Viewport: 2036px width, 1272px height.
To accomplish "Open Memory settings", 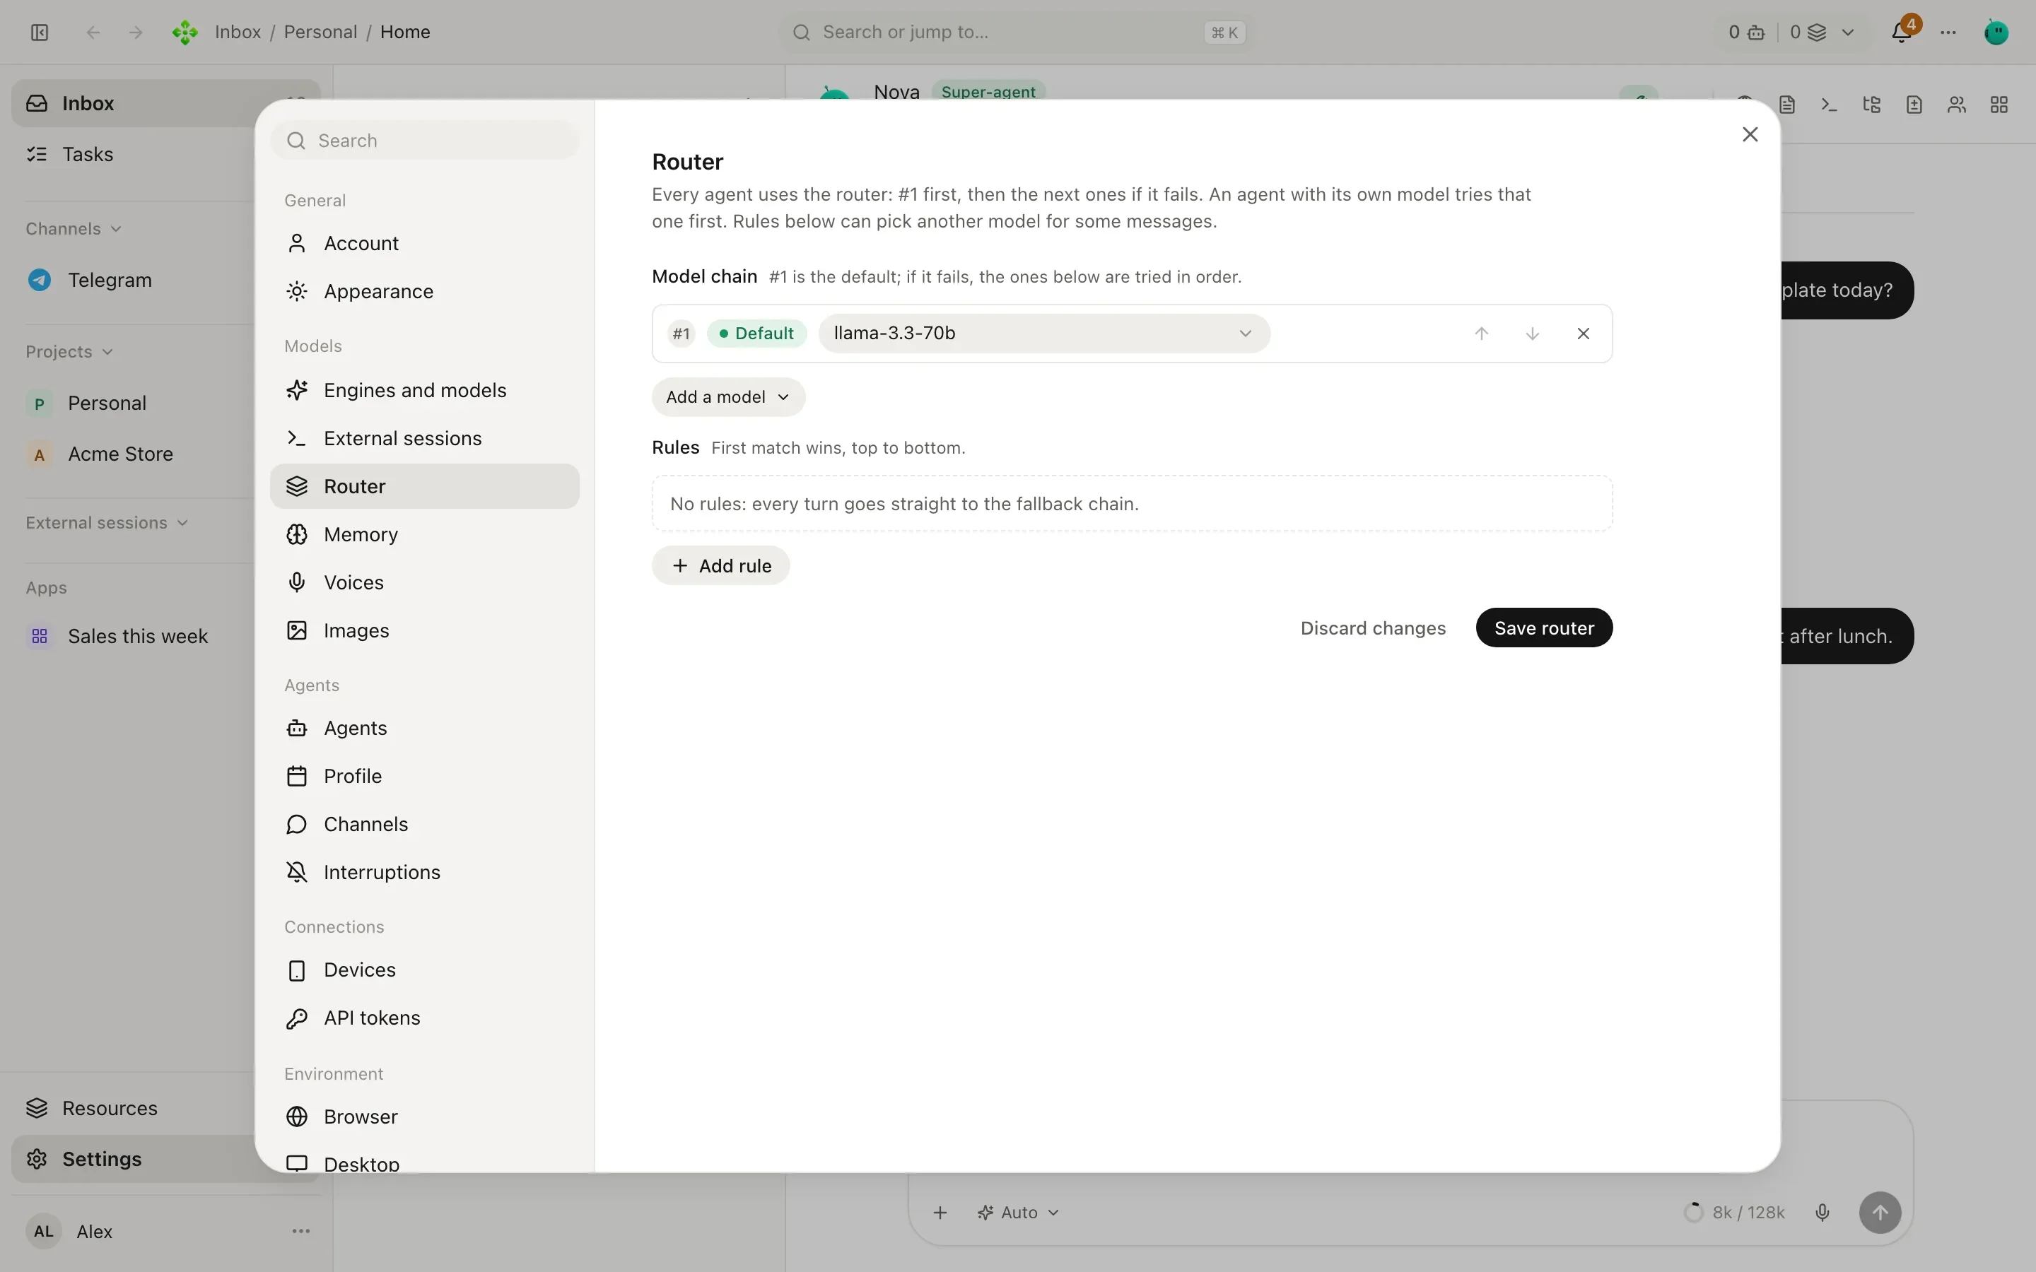I will click(x=424, y=534).
